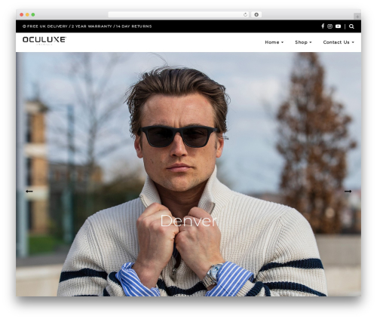This screenshot has height=319, width=377.
Task: Reload the page with browser refresh icon
Action: pos(245,15)
